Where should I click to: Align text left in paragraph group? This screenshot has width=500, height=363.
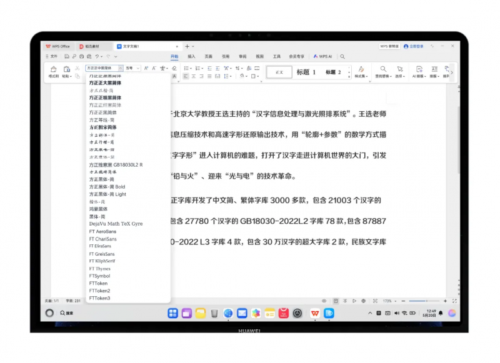(186, 76)
